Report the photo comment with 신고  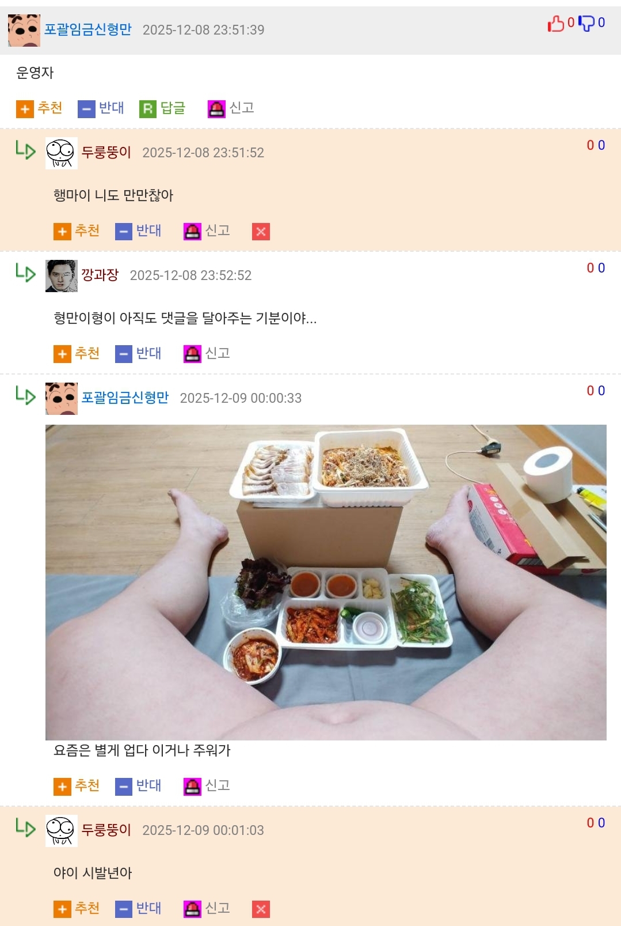pyautogui.click(x=207, y=786)
